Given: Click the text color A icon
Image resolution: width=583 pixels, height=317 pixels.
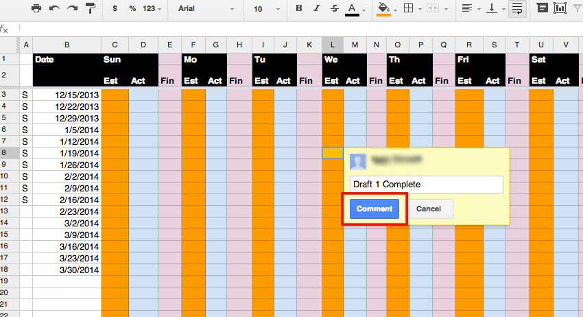Looking at the screenshot, I should [x=352, y=10].
